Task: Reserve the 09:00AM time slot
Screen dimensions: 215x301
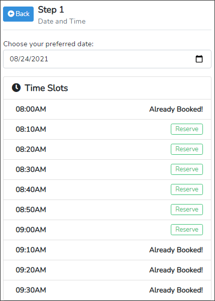Action: tap(187, 230)
